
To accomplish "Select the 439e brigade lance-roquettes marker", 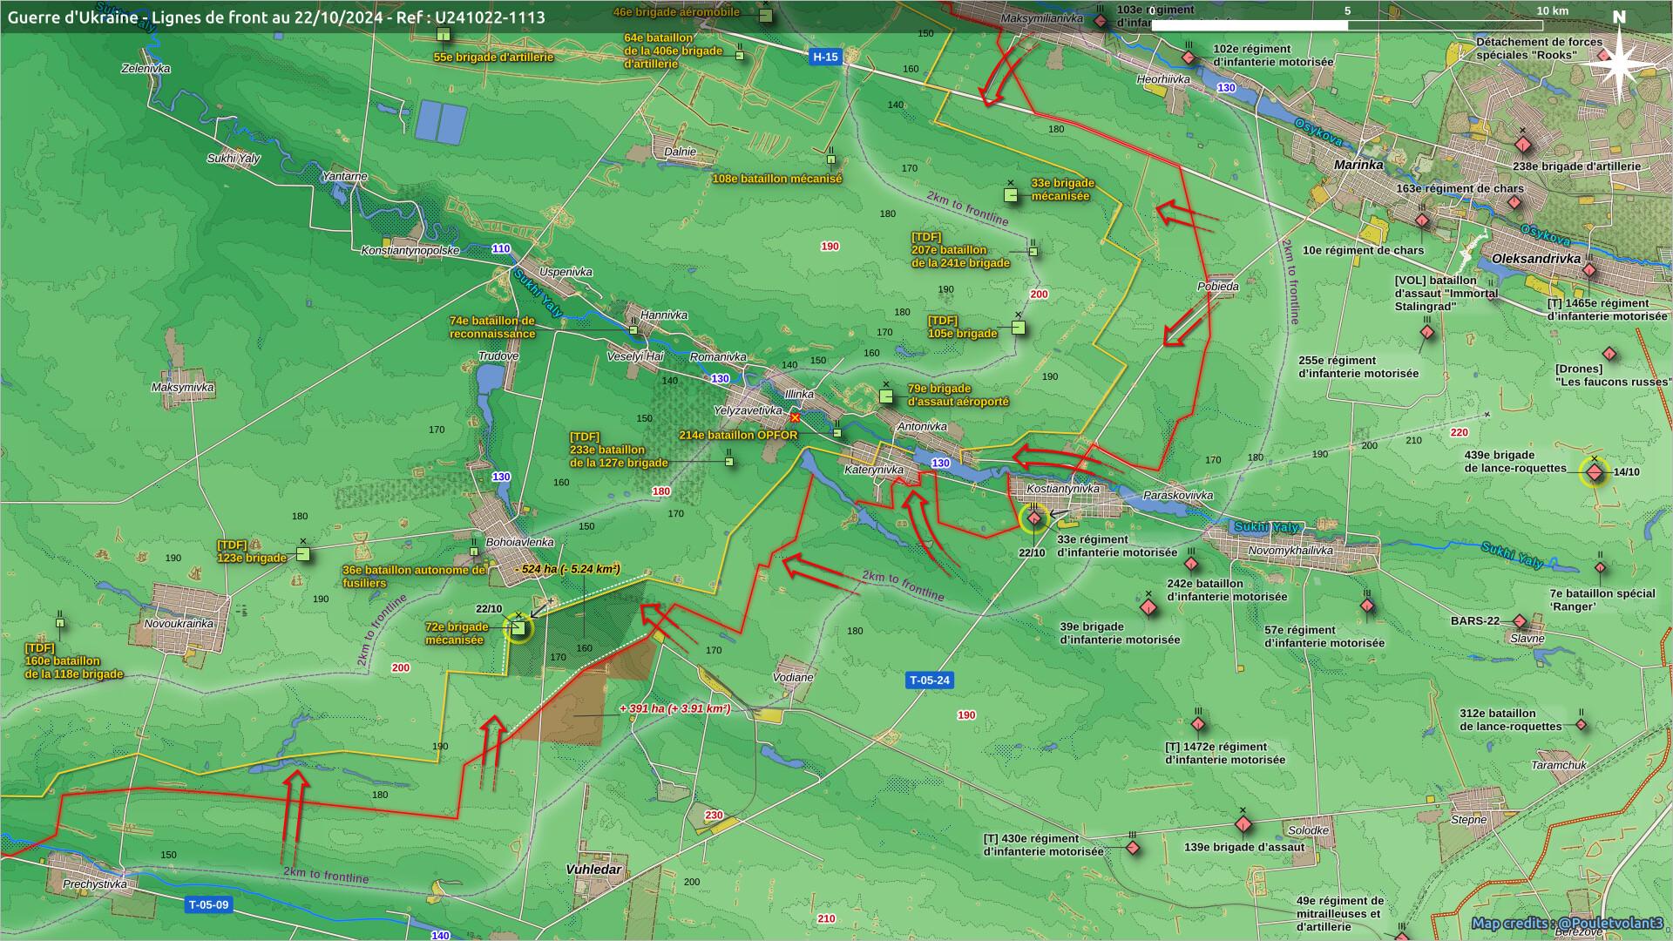I will coord(1594,472).
